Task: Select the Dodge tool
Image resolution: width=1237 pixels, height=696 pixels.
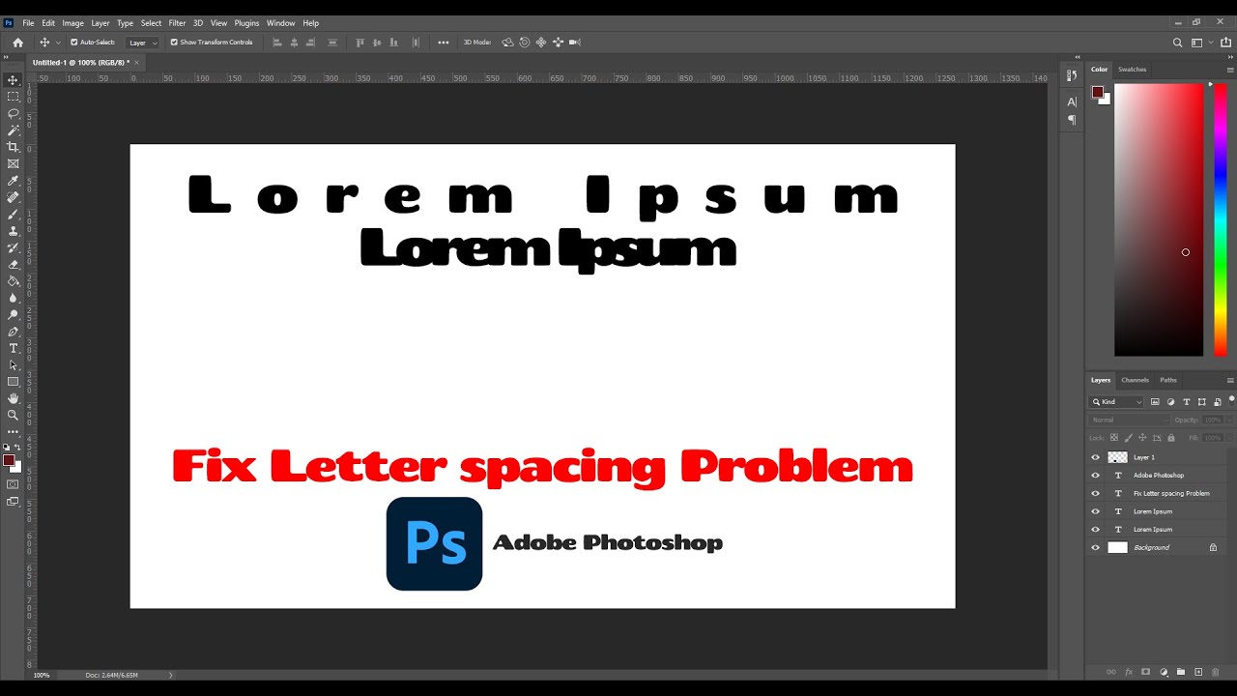Action: click(x=14, y=314)
